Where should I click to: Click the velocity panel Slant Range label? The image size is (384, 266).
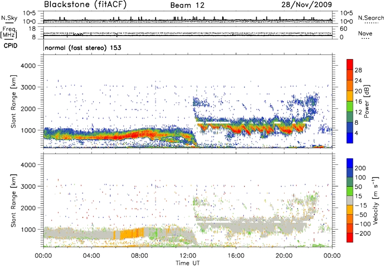point(13,200)
